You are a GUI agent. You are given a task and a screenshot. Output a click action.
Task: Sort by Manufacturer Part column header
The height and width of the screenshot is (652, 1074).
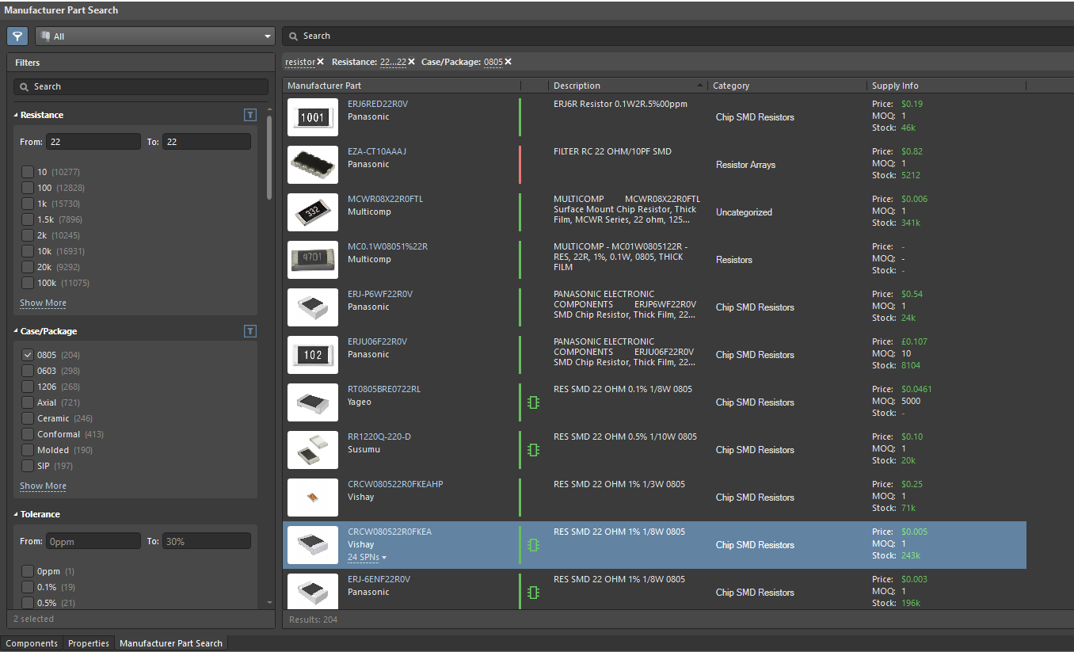click(402, 86)
